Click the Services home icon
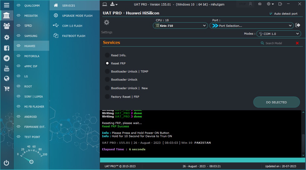Screen dimensions: 306x170 click(56, 5)
